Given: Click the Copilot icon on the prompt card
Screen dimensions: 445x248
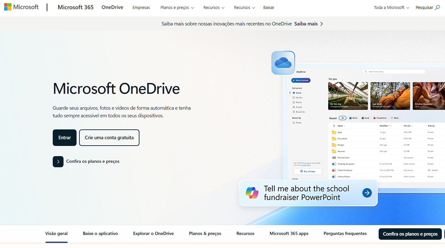Looking at the screenshot, I should coord(252,193).
